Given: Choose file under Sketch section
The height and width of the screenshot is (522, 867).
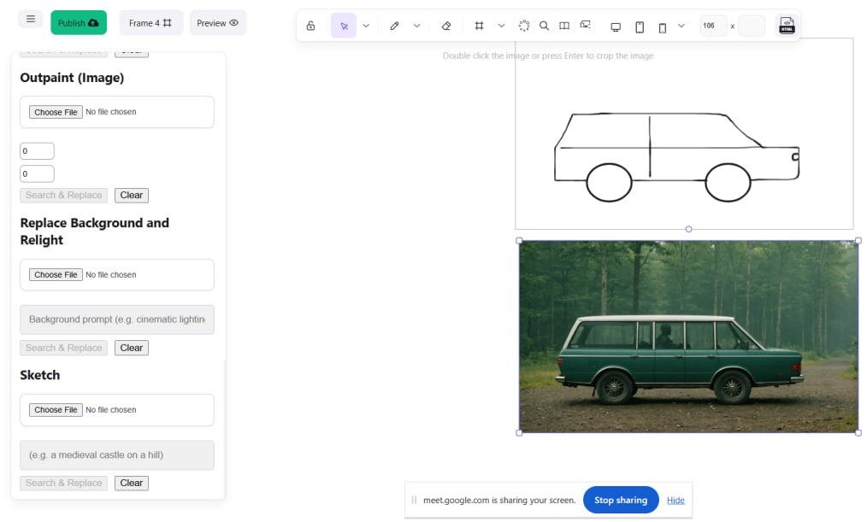Looking at the screenshot, I should (56, 410).
